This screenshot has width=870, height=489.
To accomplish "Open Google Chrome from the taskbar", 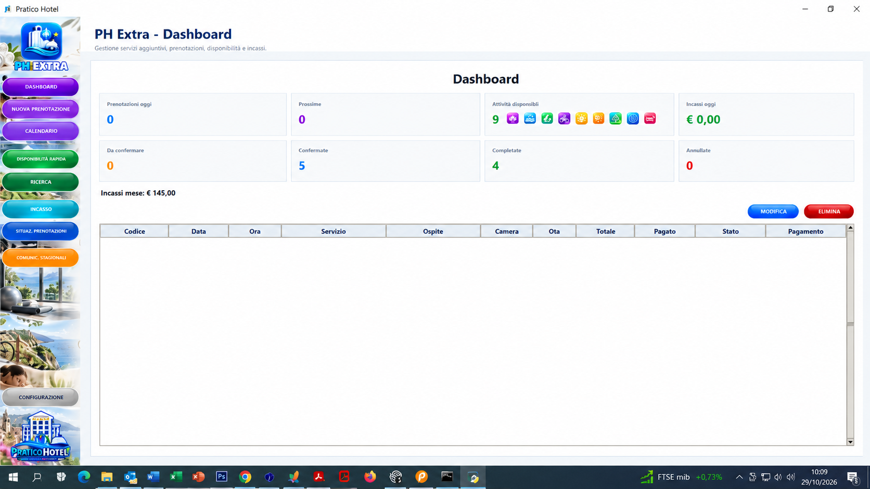I will coord(245,477).
